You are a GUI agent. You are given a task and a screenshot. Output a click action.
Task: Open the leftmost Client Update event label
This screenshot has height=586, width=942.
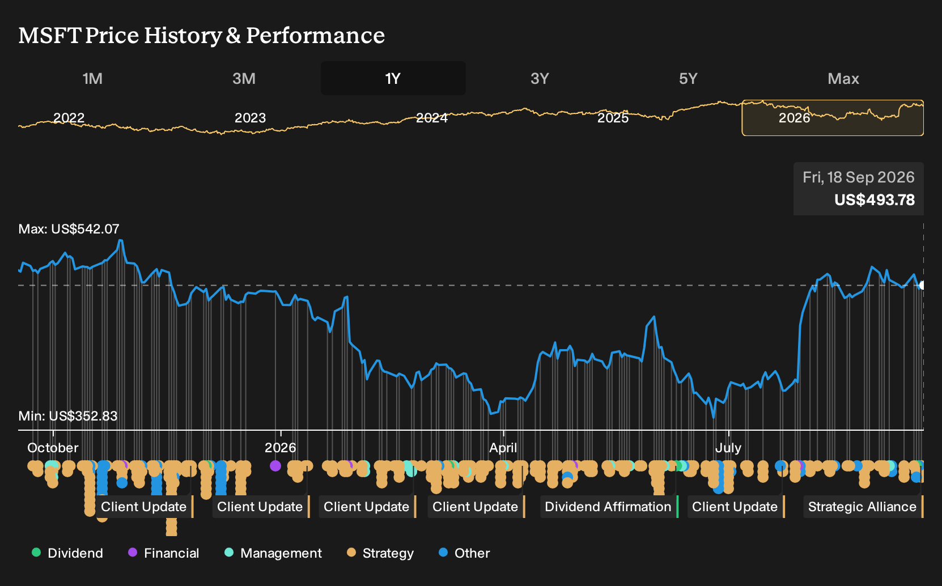pyautogui.click(x=145, y=507)
